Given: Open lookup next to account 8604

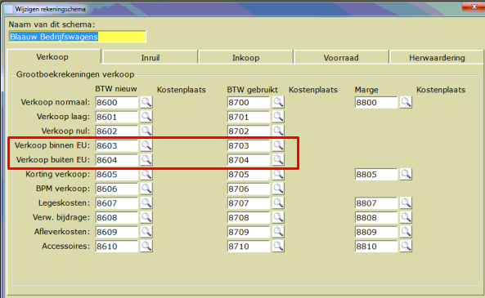Looking at the screenshot, I should [146, 160].
